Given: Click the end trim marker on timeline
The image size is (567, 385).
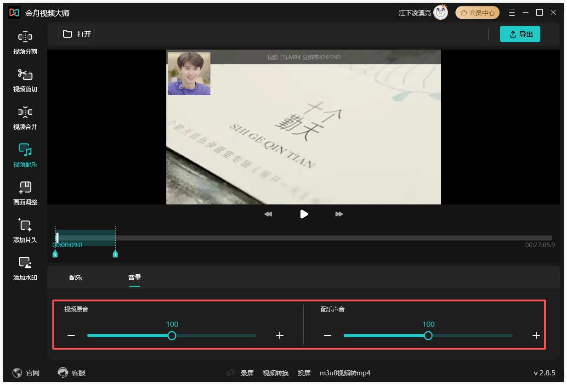Looking at the screenshot, I should (115, 254).
